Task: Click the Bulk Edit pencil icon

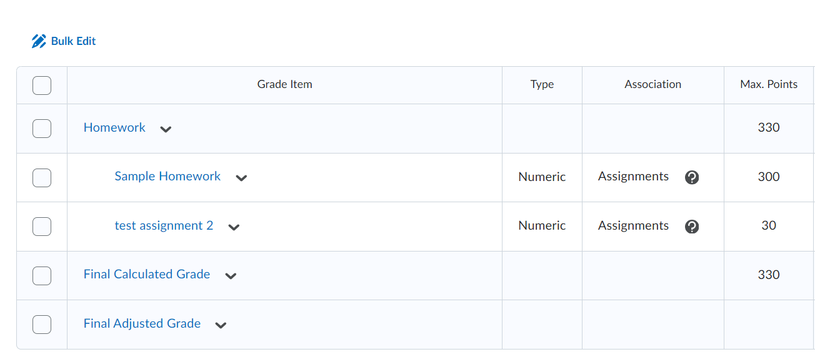Action: 37,41
